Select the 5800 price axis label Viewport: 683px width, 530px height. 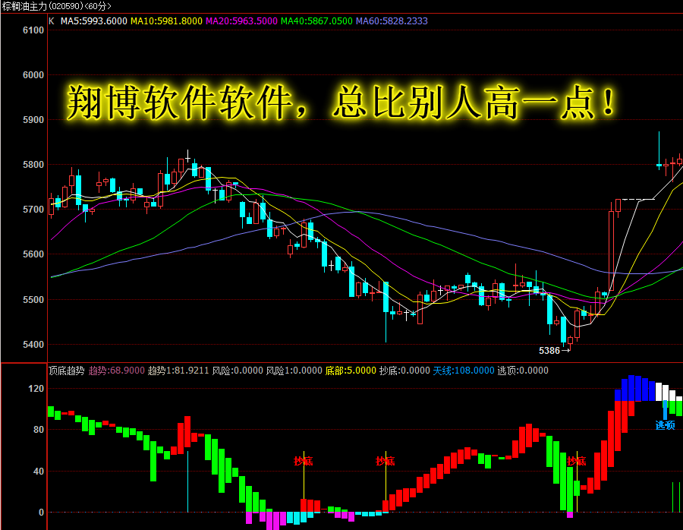click(x=33, y=165)
